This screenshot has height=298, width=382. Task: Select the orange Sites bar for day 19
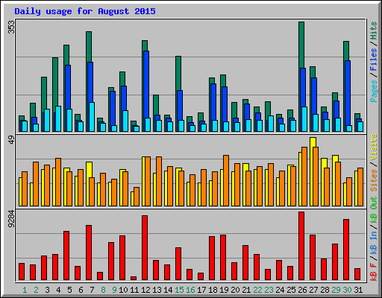pyautogui.click(x=226, y=180)
